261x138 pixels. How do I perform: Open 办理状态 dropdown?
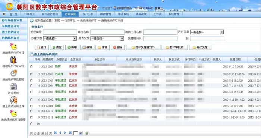60,38
